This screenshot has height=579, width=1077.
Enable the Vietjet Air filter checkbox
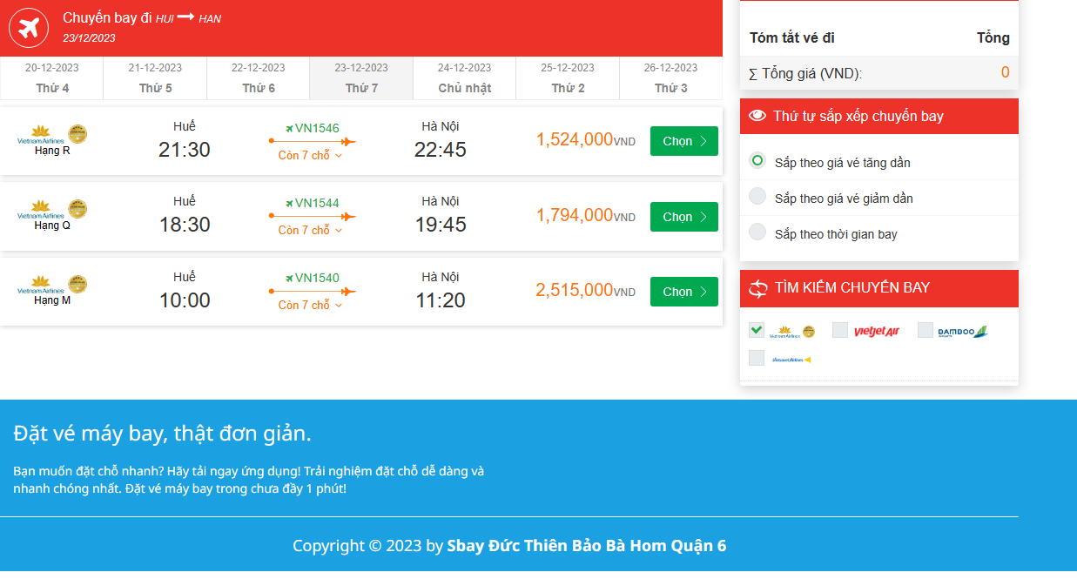click(x=839, y=330)
